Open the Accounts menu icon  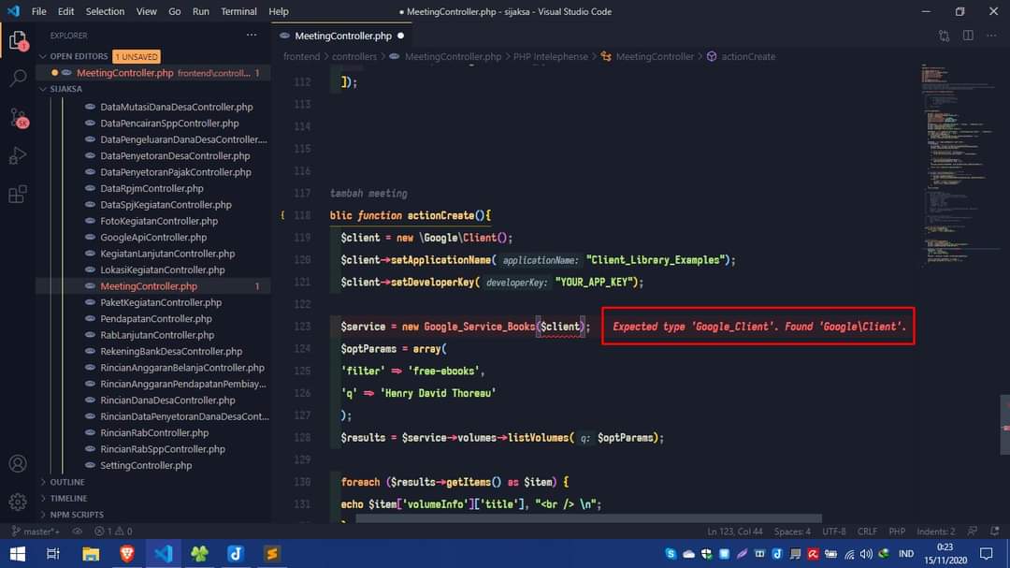tap(18, 463)
